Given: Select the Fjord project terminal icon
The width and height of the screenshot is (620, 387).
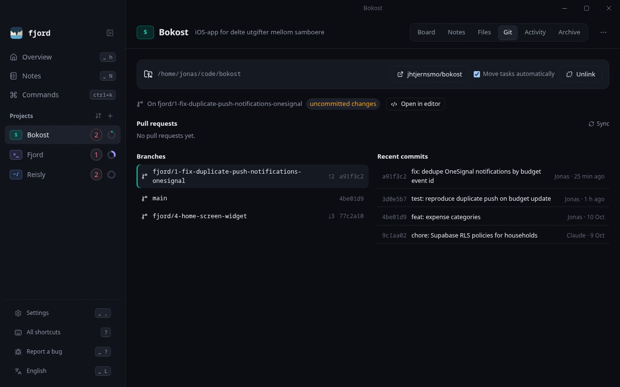Looking at the screenshot, I should pos(16,155).
